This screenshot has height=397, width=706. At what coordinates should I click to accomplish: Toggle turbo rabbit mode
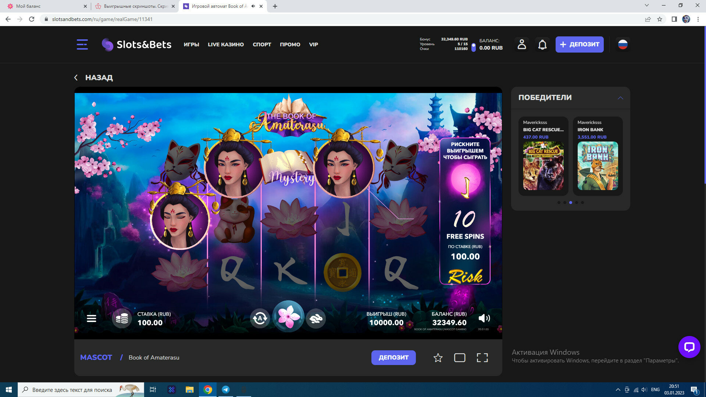[316, 318]
